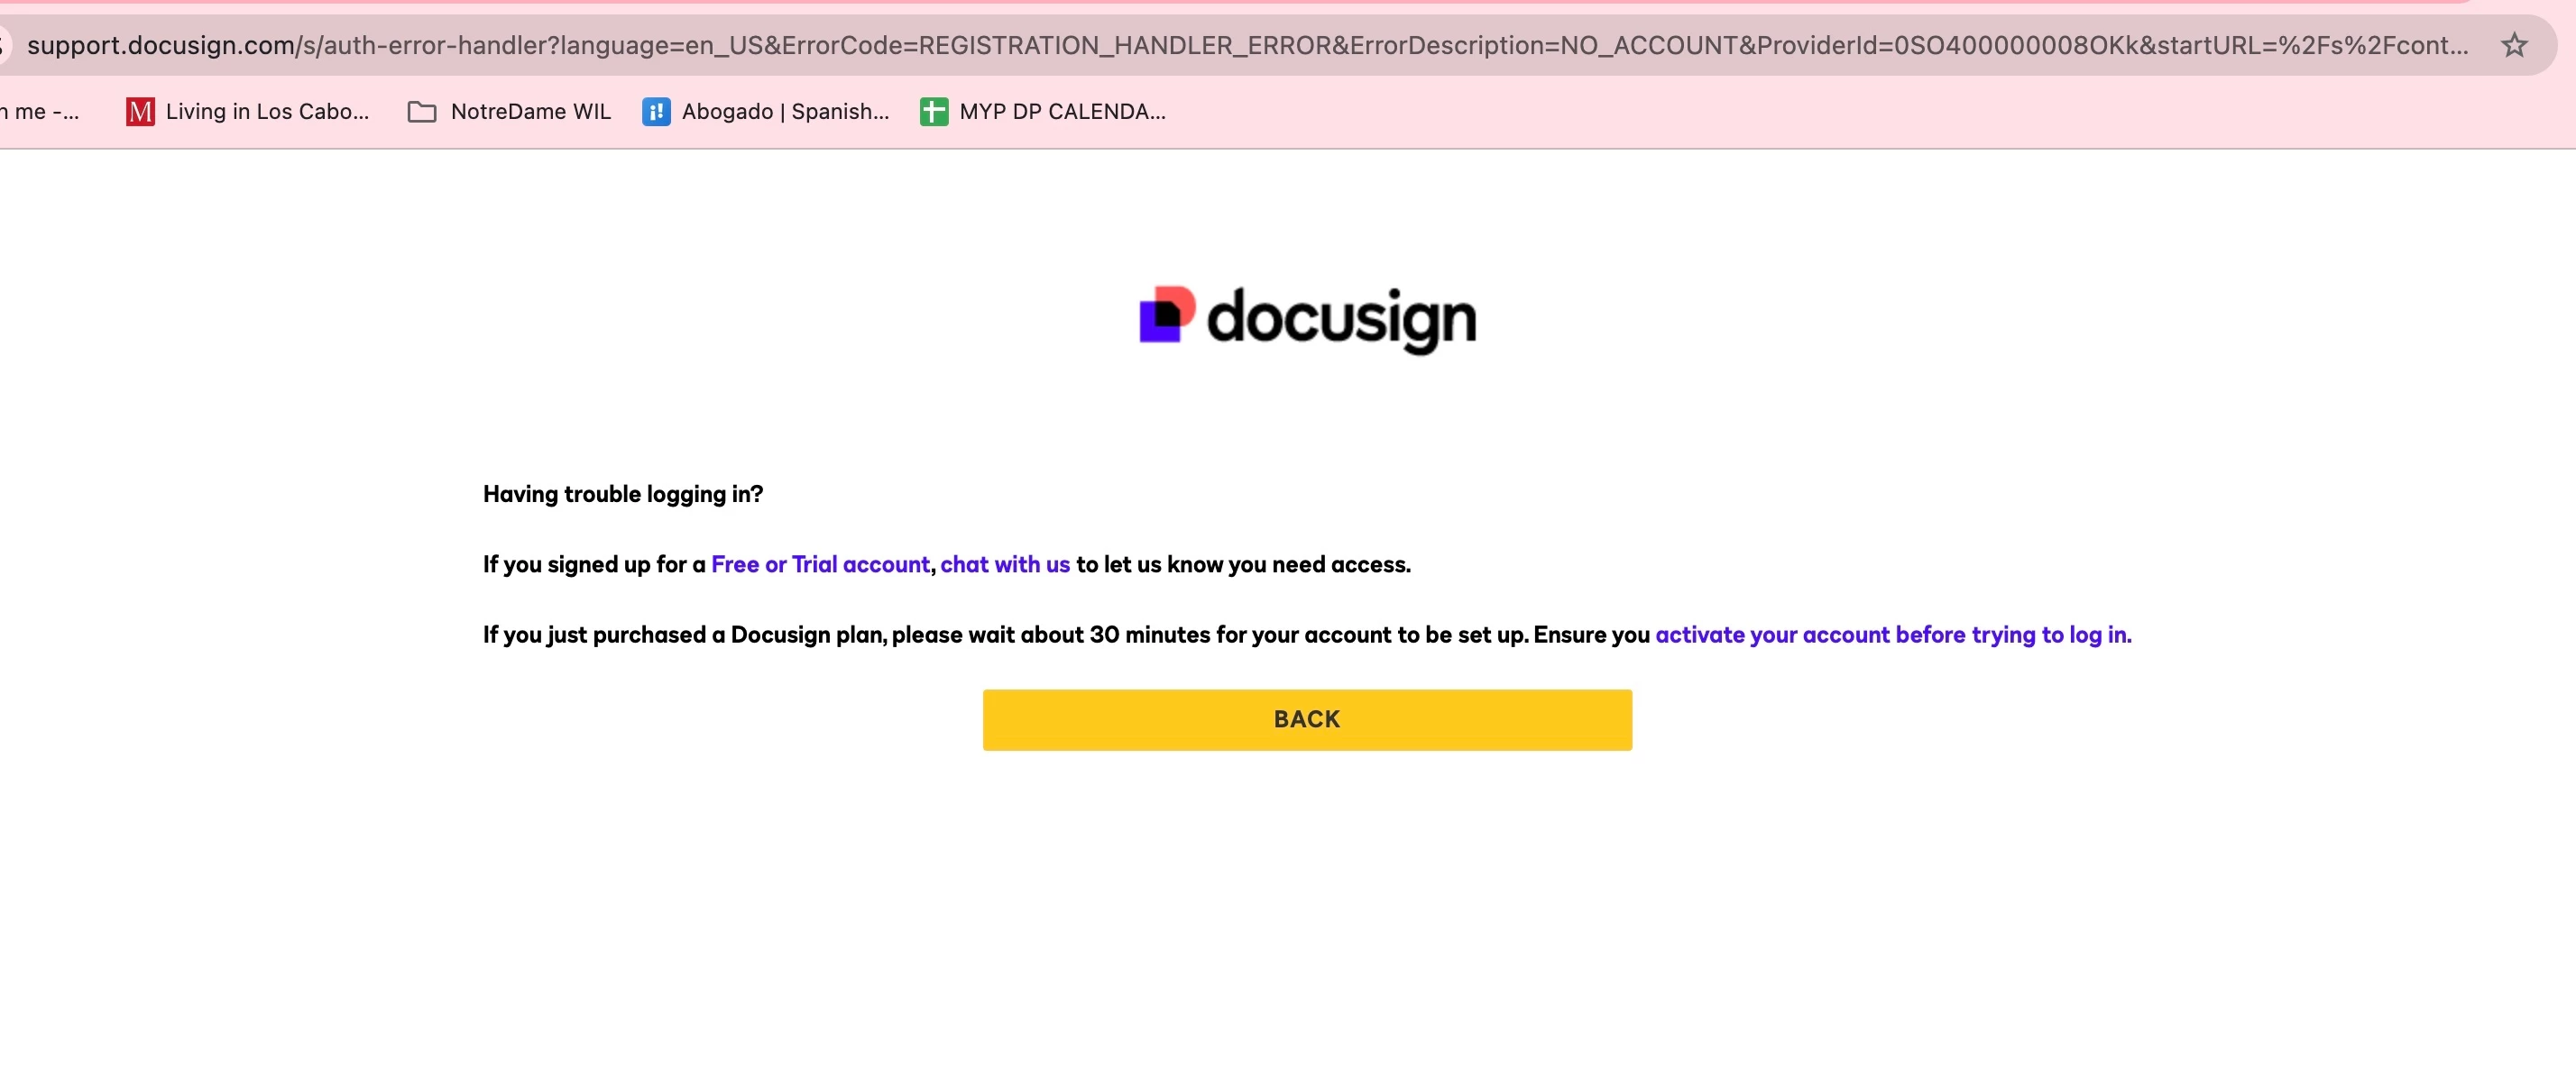The image size is (2576, 1087).
Task: Open the NotreDame WIL bookmarks folder label
Action: [x=530, y=111]
